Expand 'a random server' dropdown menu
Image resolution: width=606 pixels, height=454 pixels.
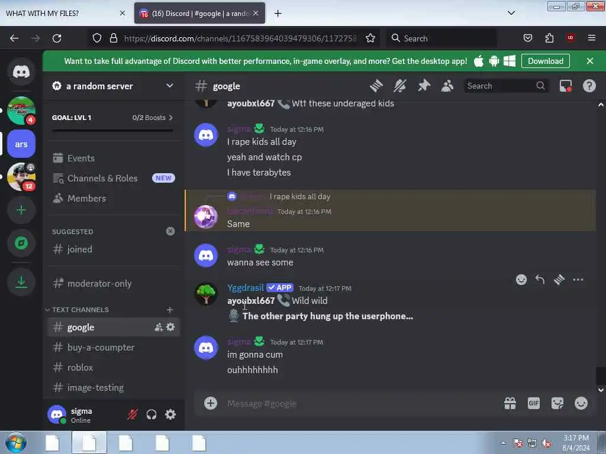click(x=170, y=86)
